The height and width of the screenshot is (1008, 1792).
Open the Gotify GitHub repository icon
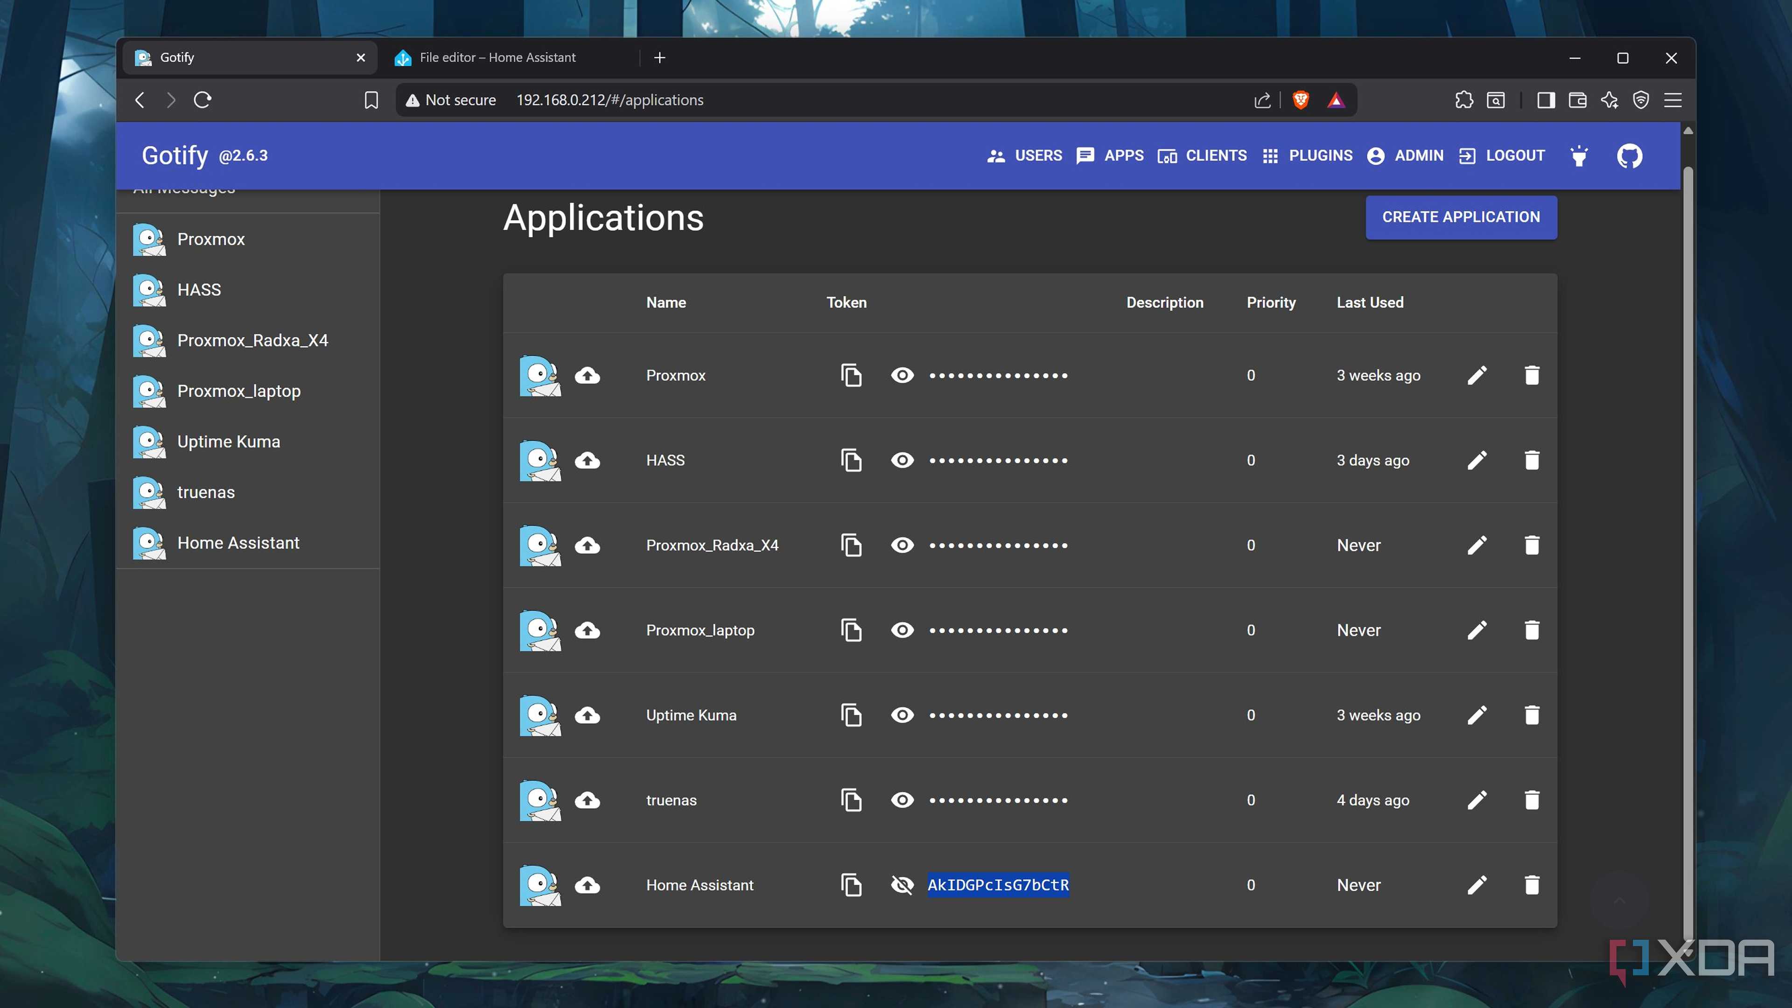tap(1629, 156)
